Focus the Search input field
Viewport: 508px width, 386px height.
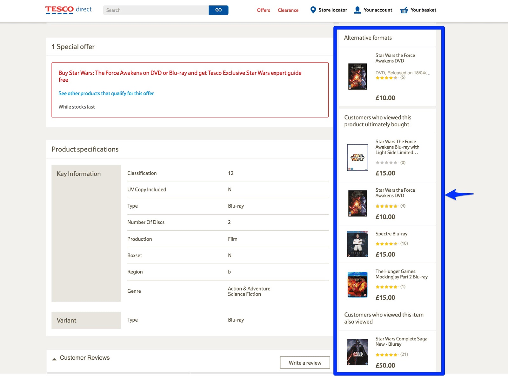point(156,10)
